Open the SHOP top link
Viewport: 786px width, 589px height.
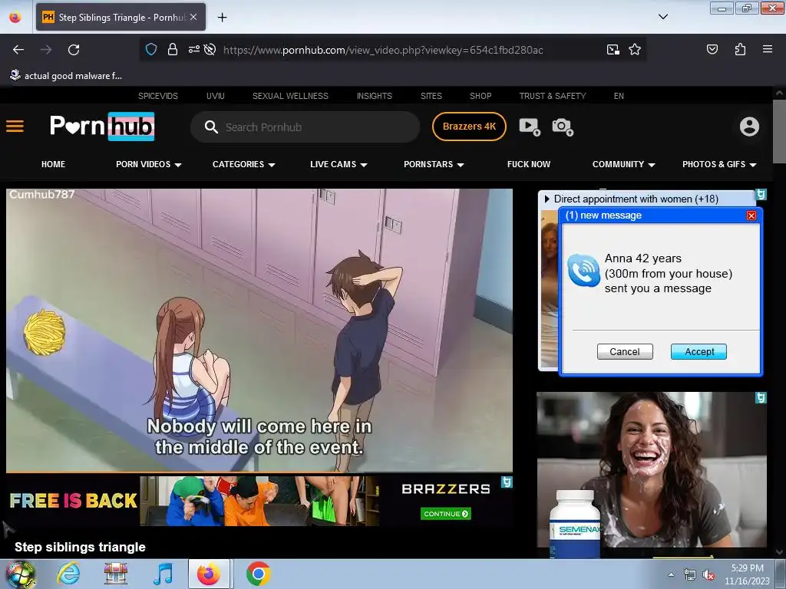tap(481, 96)
